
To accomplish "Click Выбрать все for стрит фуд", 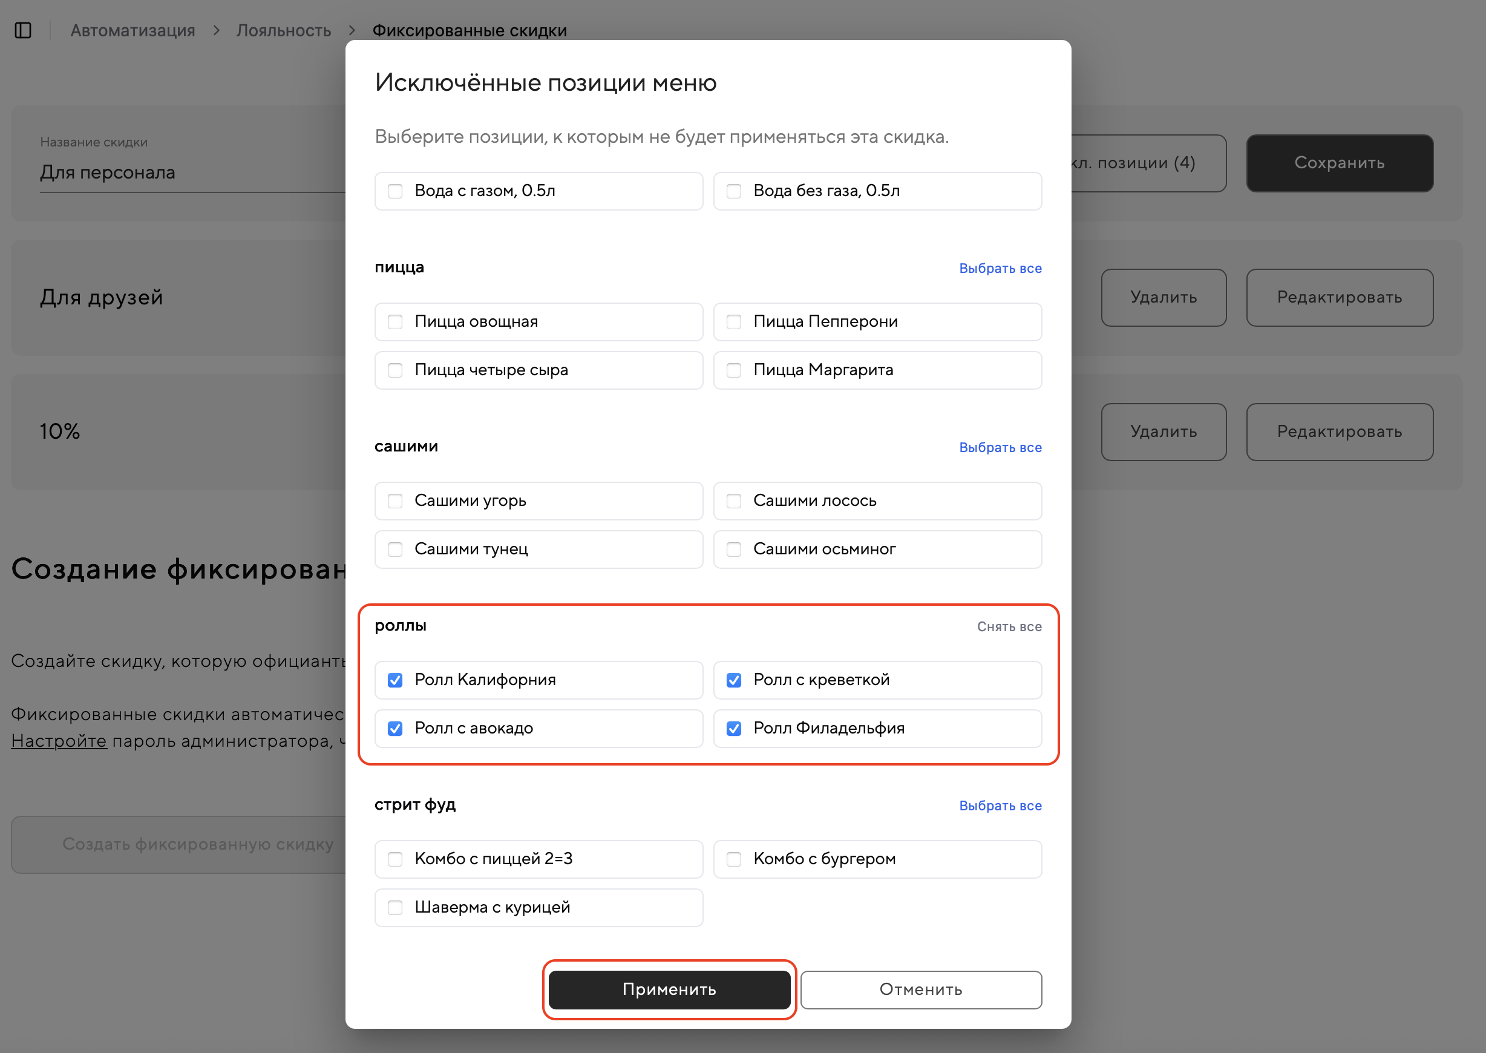I will pos(1000,806).
